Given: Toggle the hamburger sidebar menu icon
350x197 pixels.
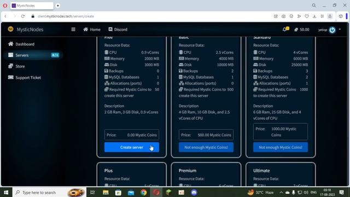Looking at the screenshot, I should pyautogui.click(x=73, y=30).
